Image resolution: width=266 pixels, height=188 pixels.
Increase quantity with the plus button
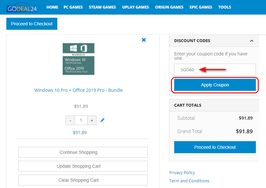tap(92, 120)
